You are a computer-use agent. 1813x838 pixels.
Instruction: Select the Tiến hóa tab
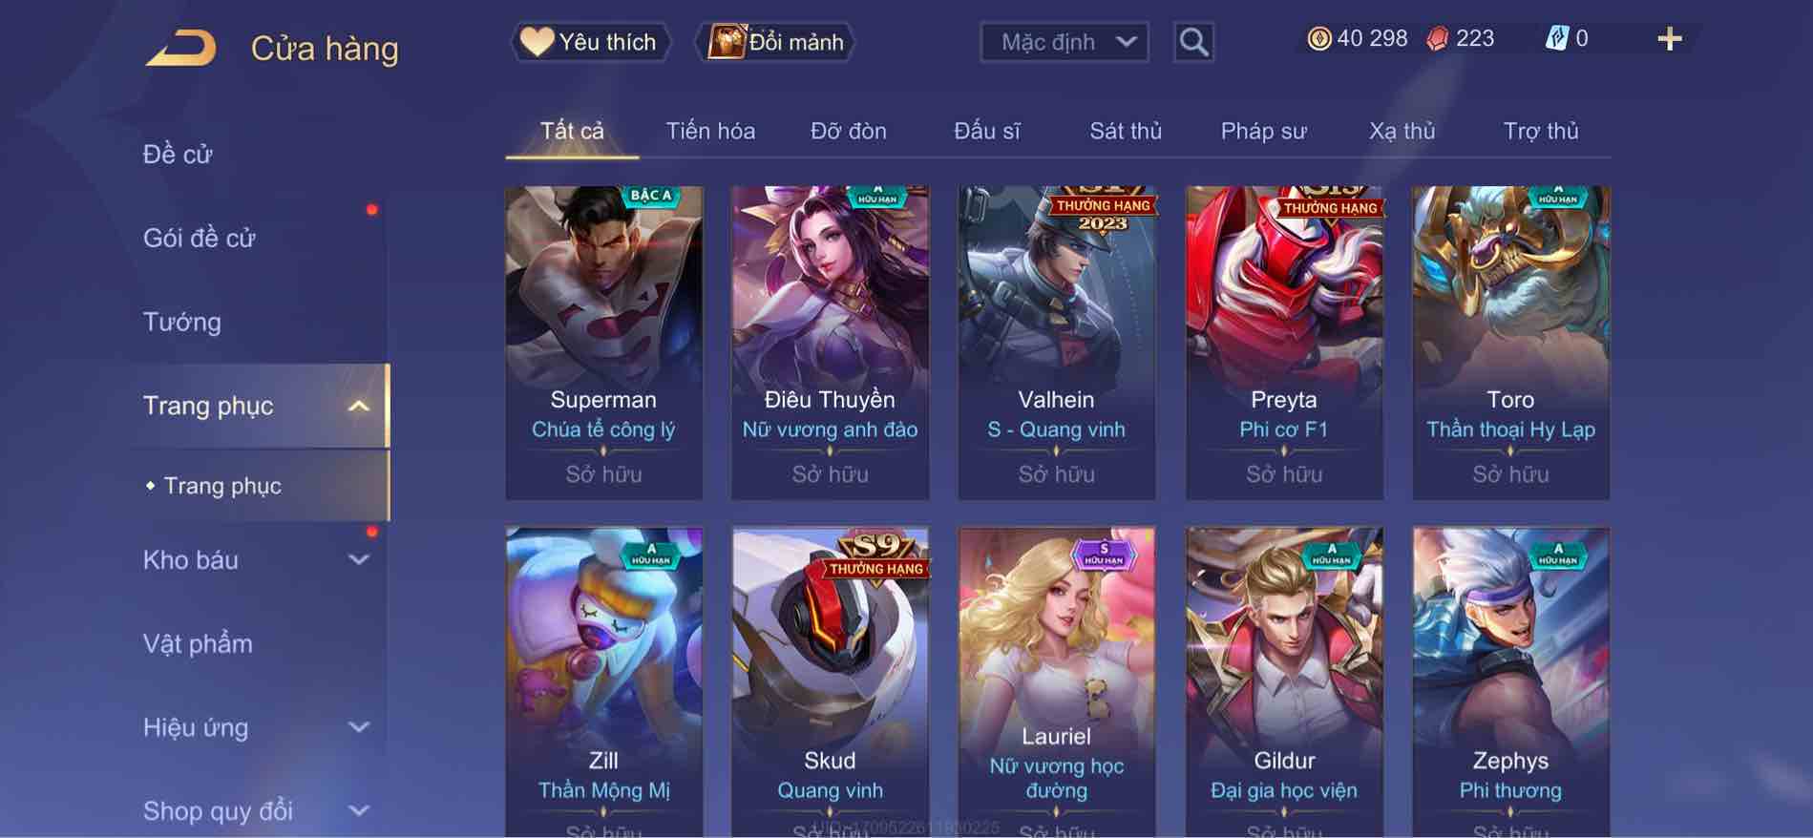(710, 131)
